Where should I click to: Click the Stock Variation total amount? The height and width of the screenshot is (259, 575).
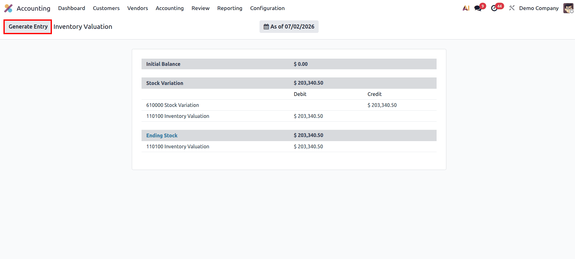[308, 83]
